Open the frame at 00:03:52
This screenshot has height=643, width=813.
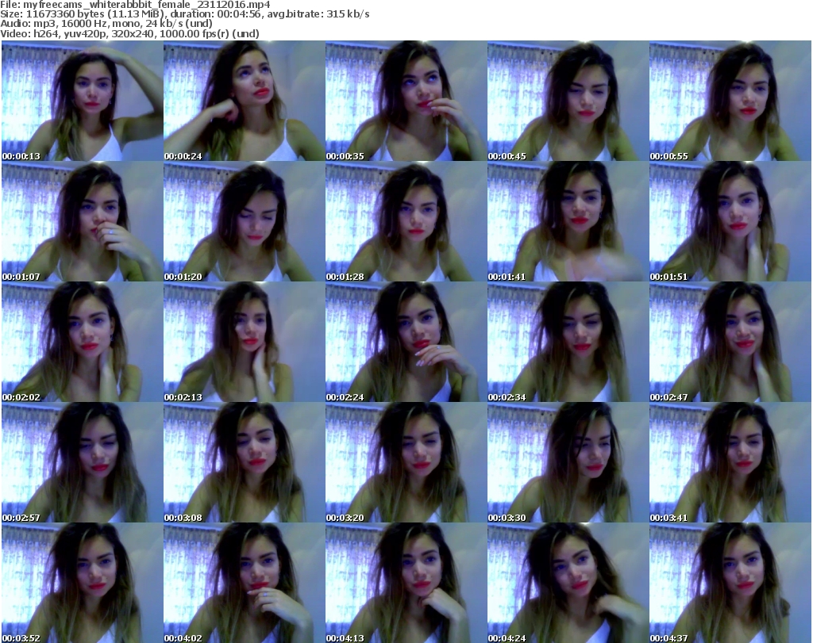(x=83, y=583)
